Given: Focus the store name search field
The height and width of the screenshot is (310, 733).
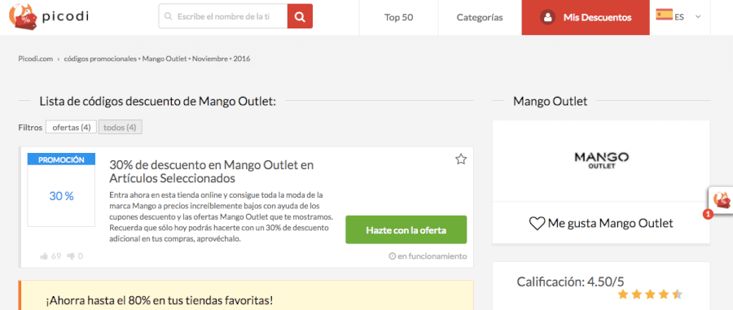Looking at the screenshot, I should (223, 16).
